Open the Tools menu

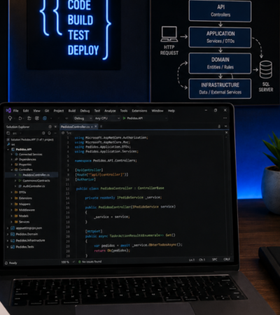[x=124, y=111]
